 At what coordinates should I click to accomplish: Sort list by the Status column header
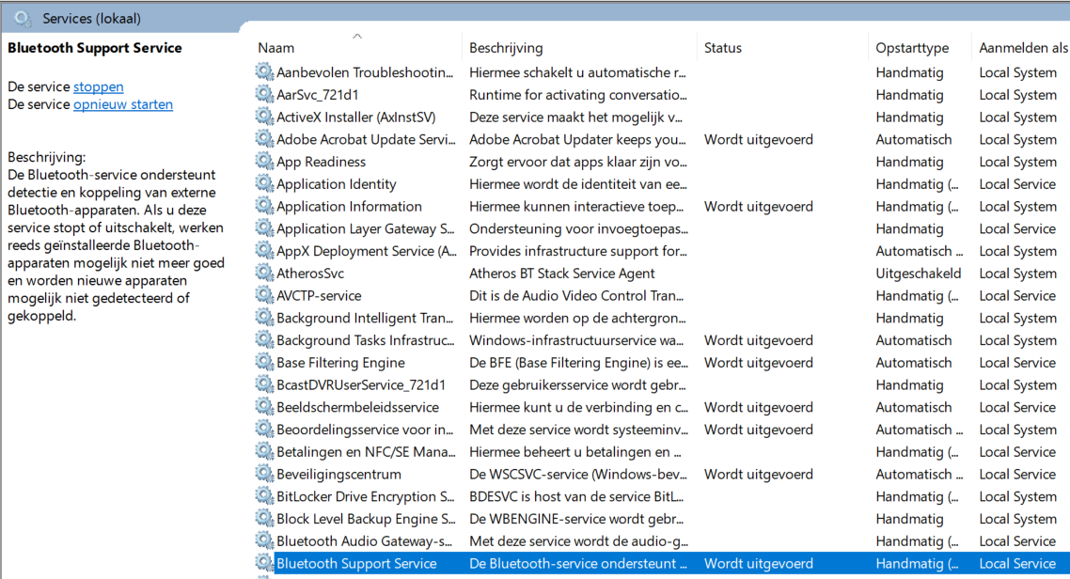(782, 48)
